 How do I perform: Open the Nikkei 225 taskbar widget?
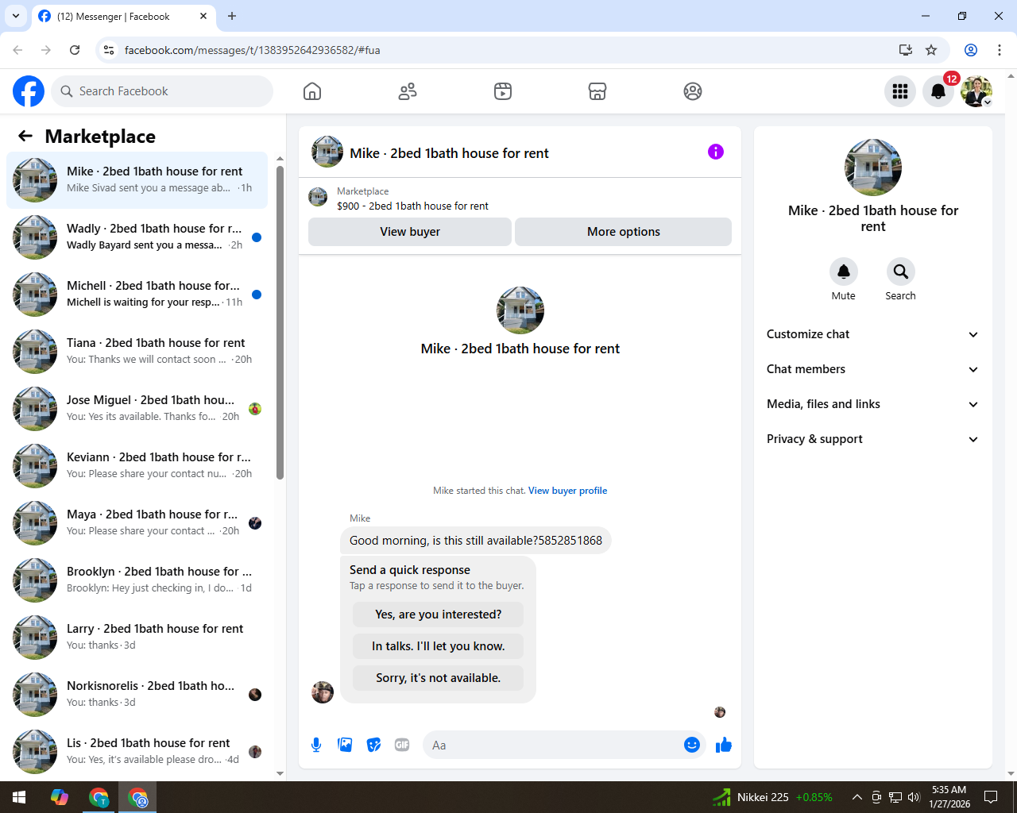pyautogui.click(x=772, y=797)
